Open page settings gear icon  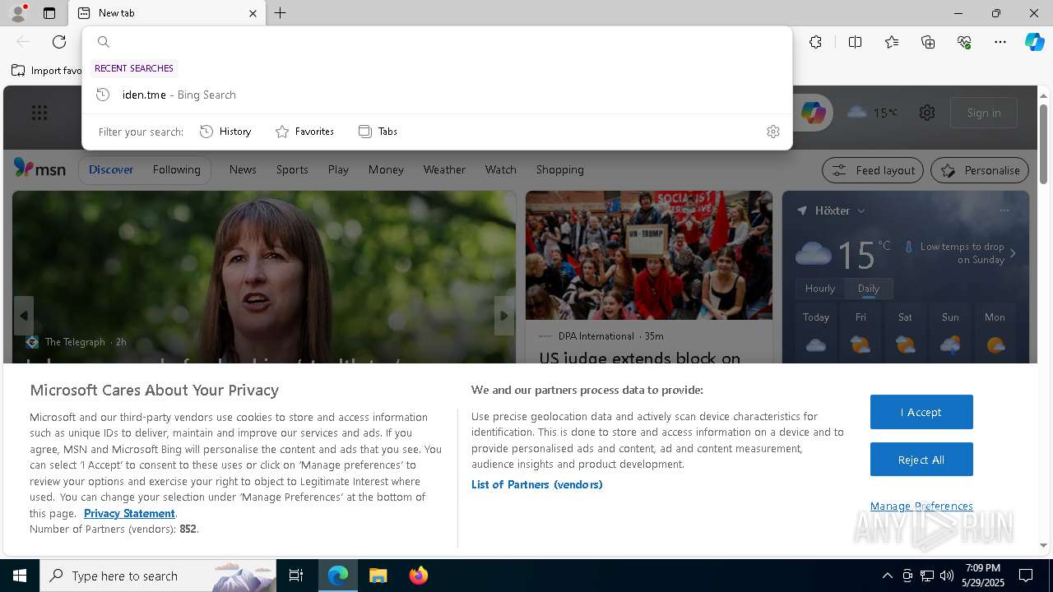927,113
